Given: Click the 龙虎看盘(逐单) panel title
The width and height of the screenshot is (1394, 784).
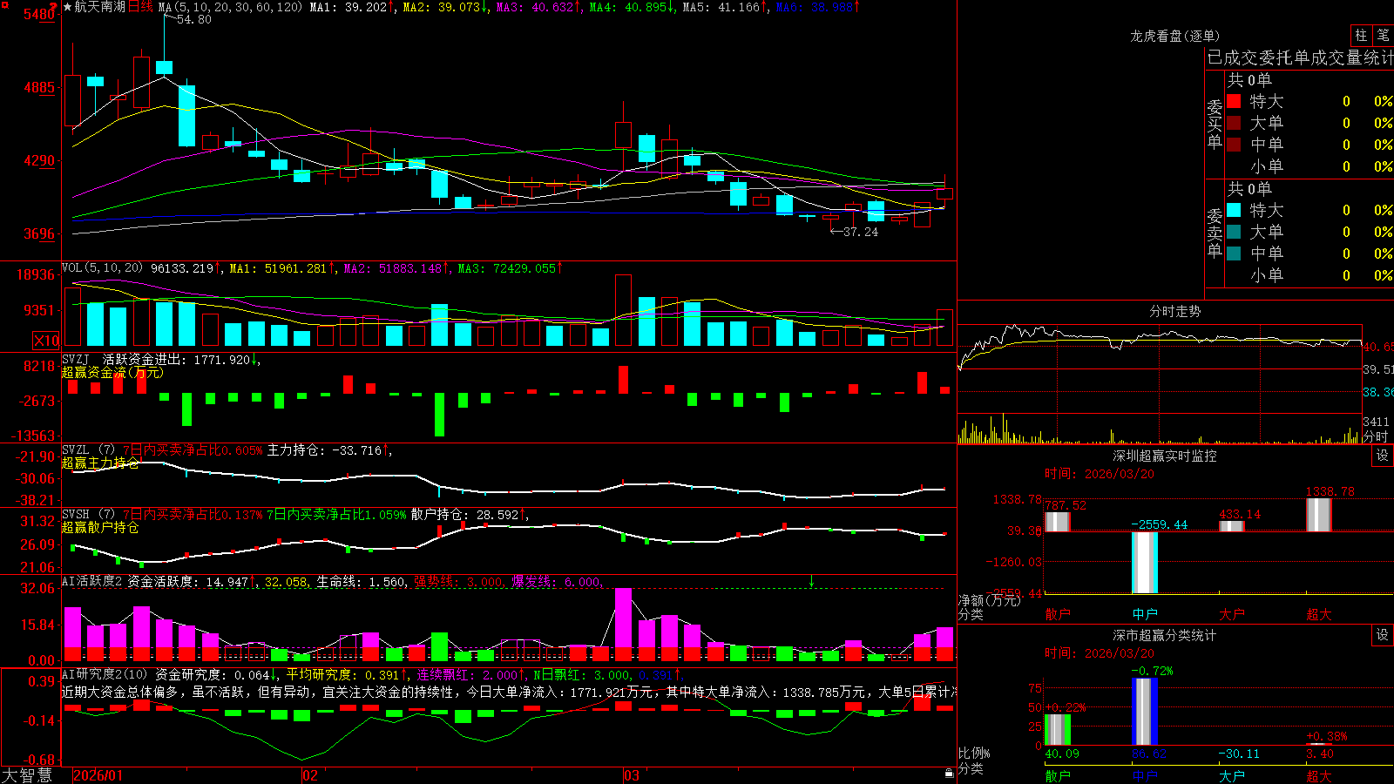Looking at the screenshot, I should pos(1174,36).
